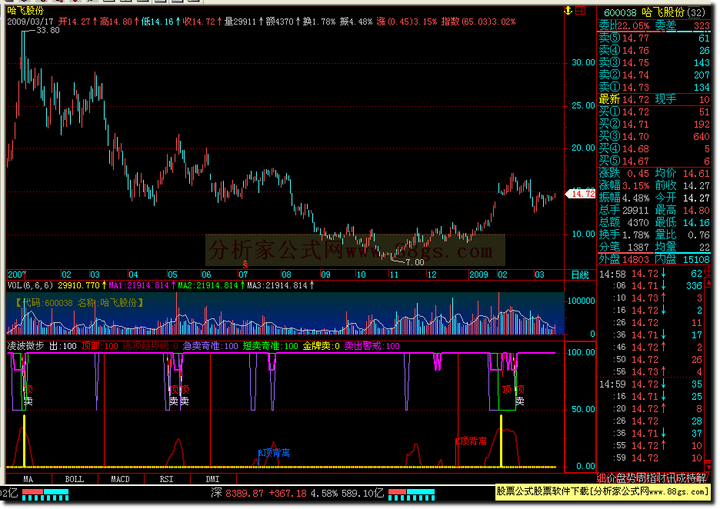Click the buy-5 row at price 14.67
Viewport: 720px width, 509px height.
(655, 161)
